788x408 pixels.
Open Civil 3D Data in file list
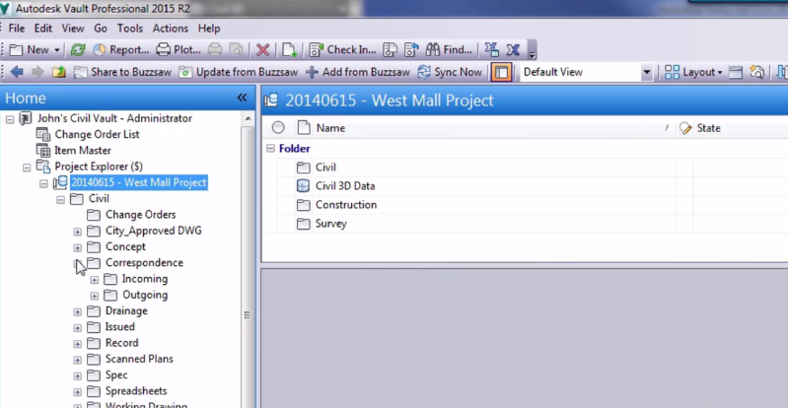[x=345, y=186]
